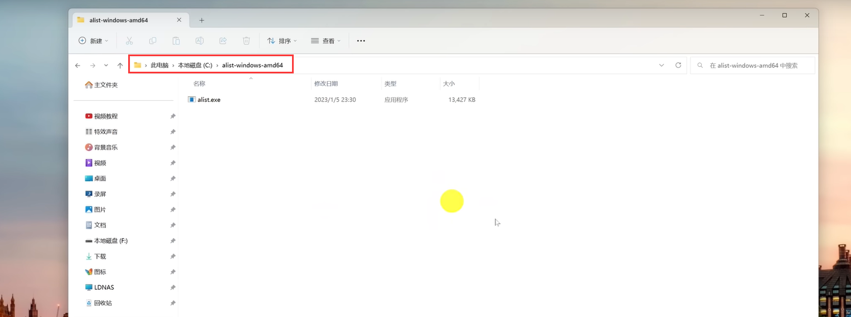Sort by 类型 column header
The width and height of the screenshot is (851, 317).
pyautogui.click(x=390, y=83)
